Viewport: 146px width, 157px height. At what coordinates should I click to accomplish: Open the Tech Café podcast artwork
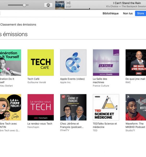[x=41, y=63]
